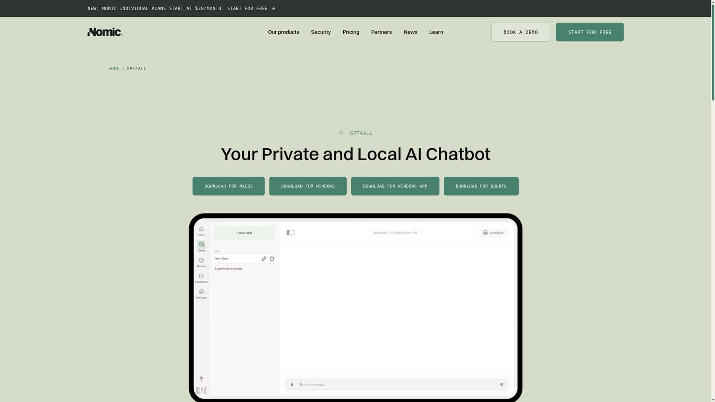Click the + New Chat button
The image size is (715, 402).
(x=244, y=233)
